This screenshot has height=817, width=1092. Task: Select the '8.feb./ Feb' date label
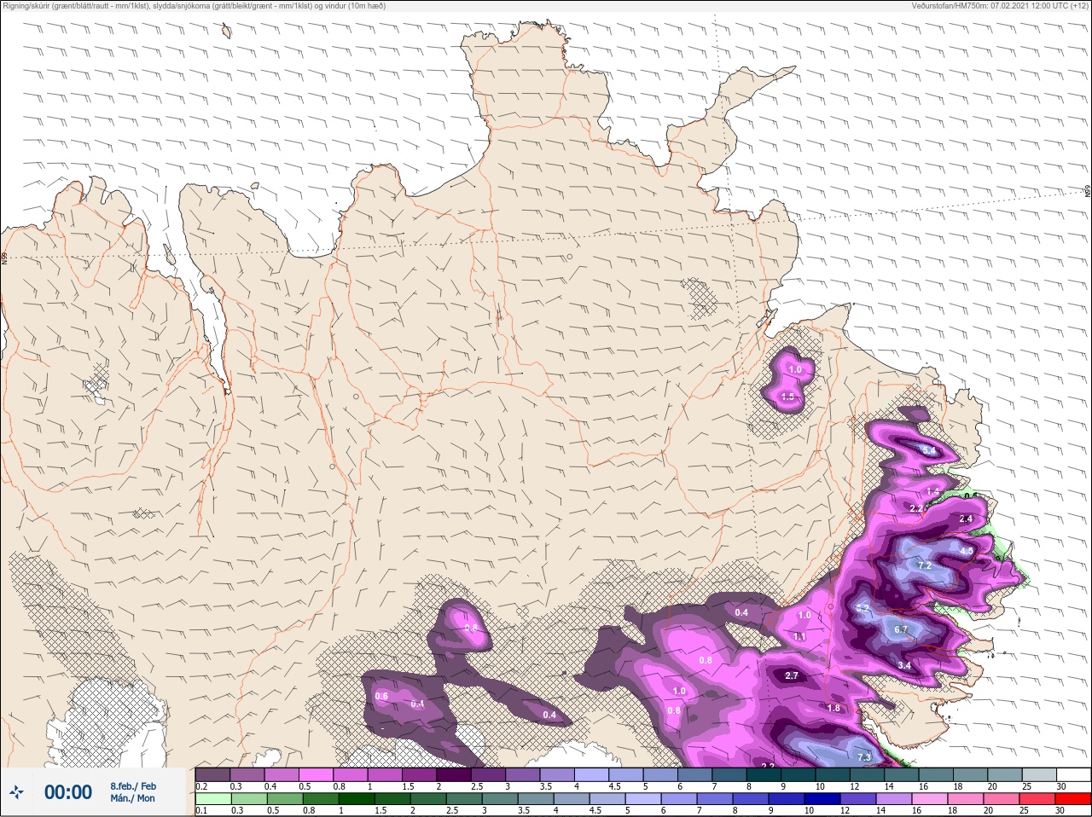[x=133, y=786]
